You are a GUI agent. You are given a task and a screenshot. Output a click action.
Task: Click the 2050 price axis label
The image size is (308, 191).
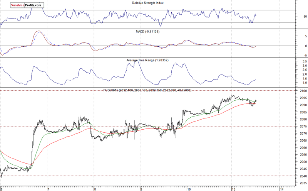[303, 162]
